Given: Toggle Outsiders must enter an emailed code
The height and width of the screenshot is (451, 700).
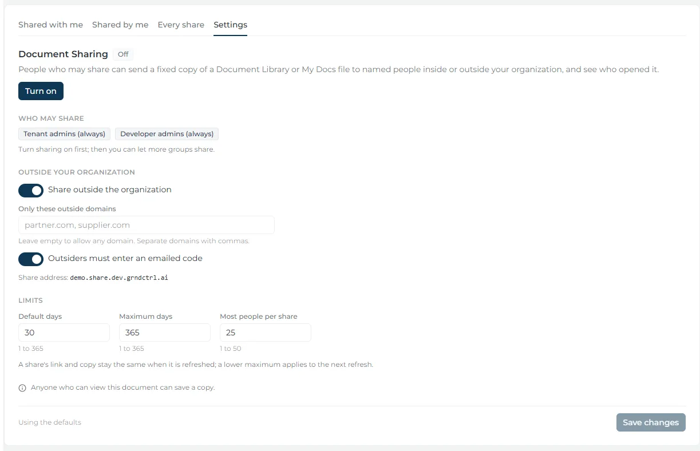Looking at the screenshot, I should click(x=31, y=259).
